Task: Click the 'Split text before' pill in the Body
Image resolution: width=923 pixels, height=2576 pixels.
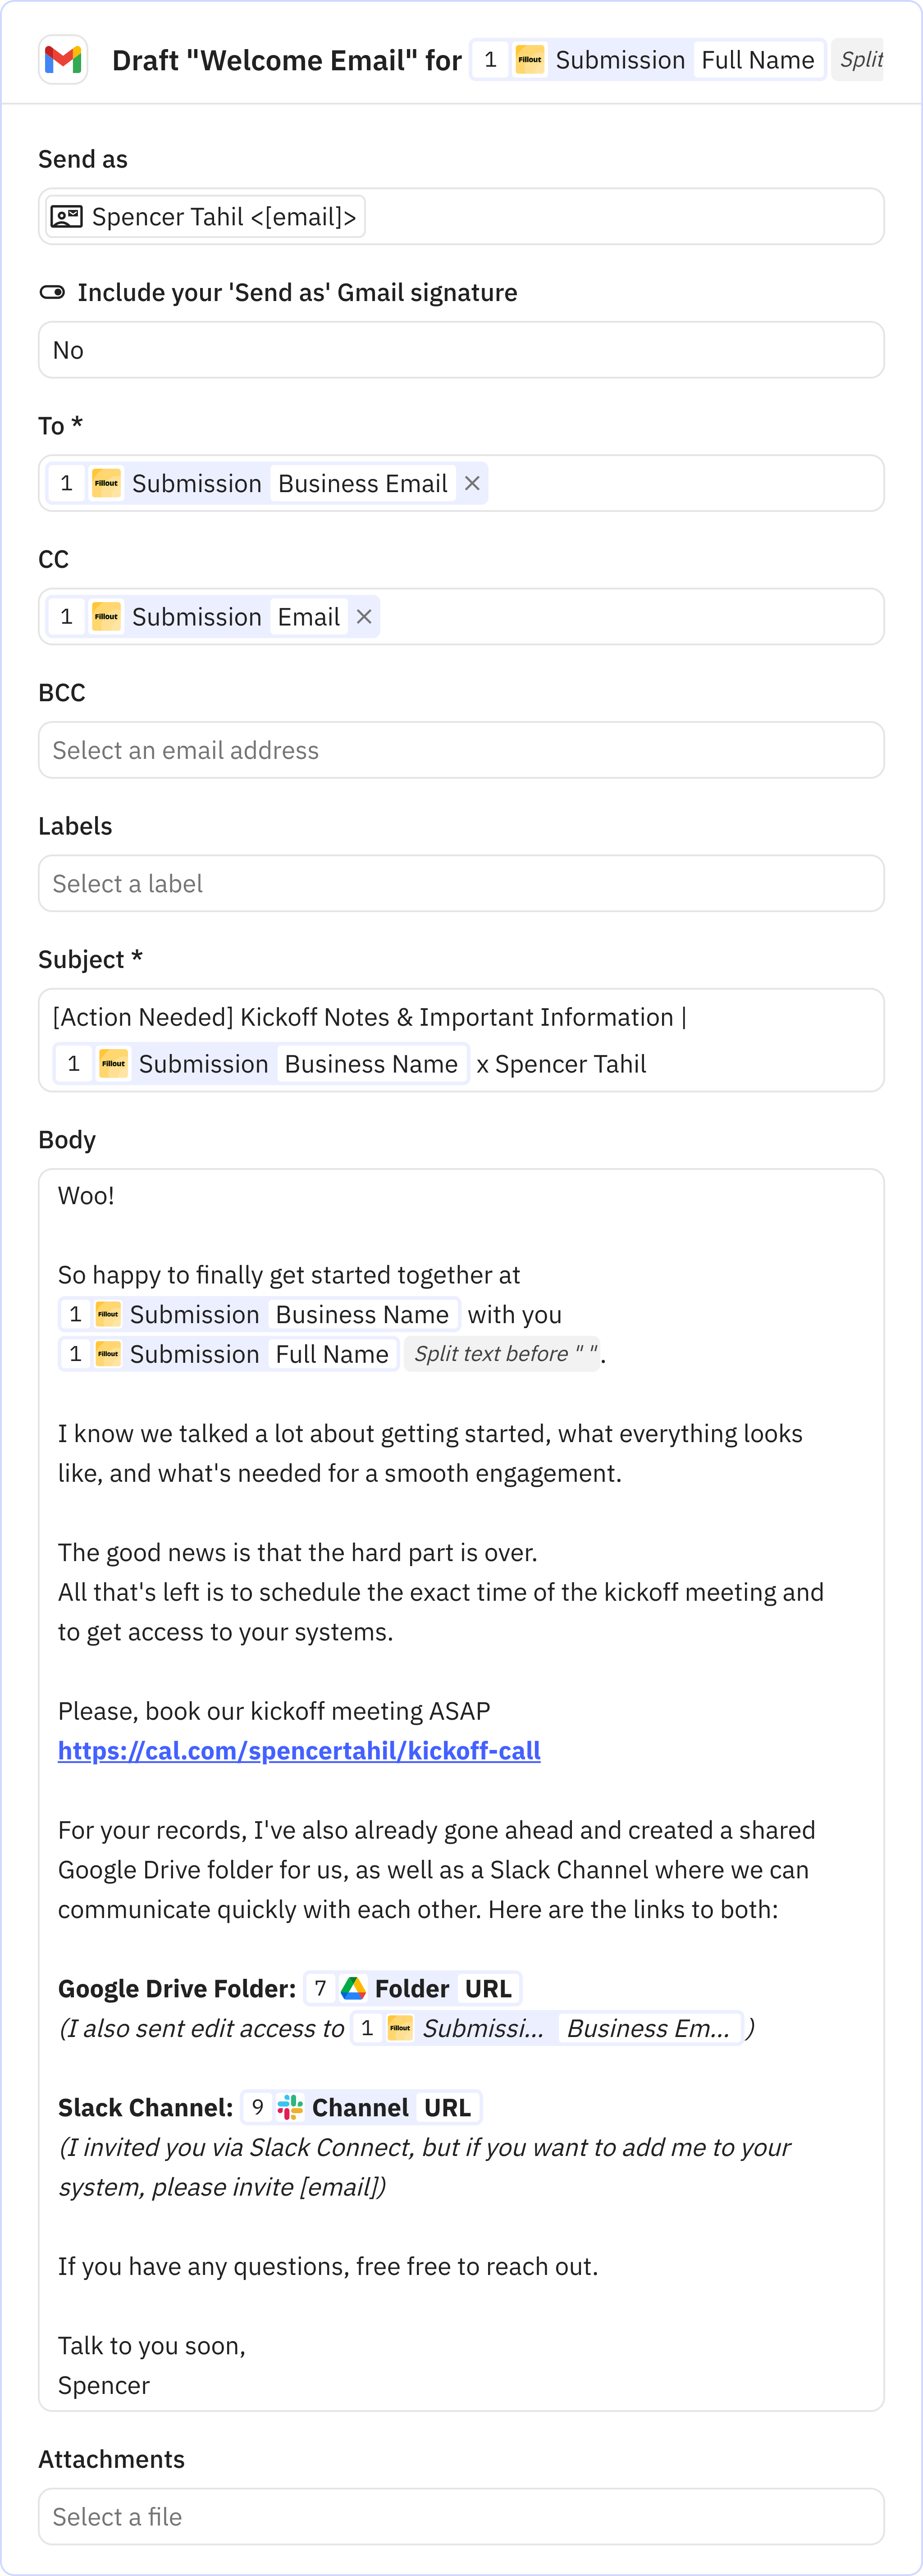Action: [x=503, y=1354]
